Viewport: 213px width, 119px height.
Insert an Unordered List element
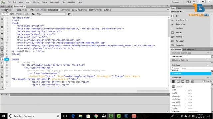[181, 20]
